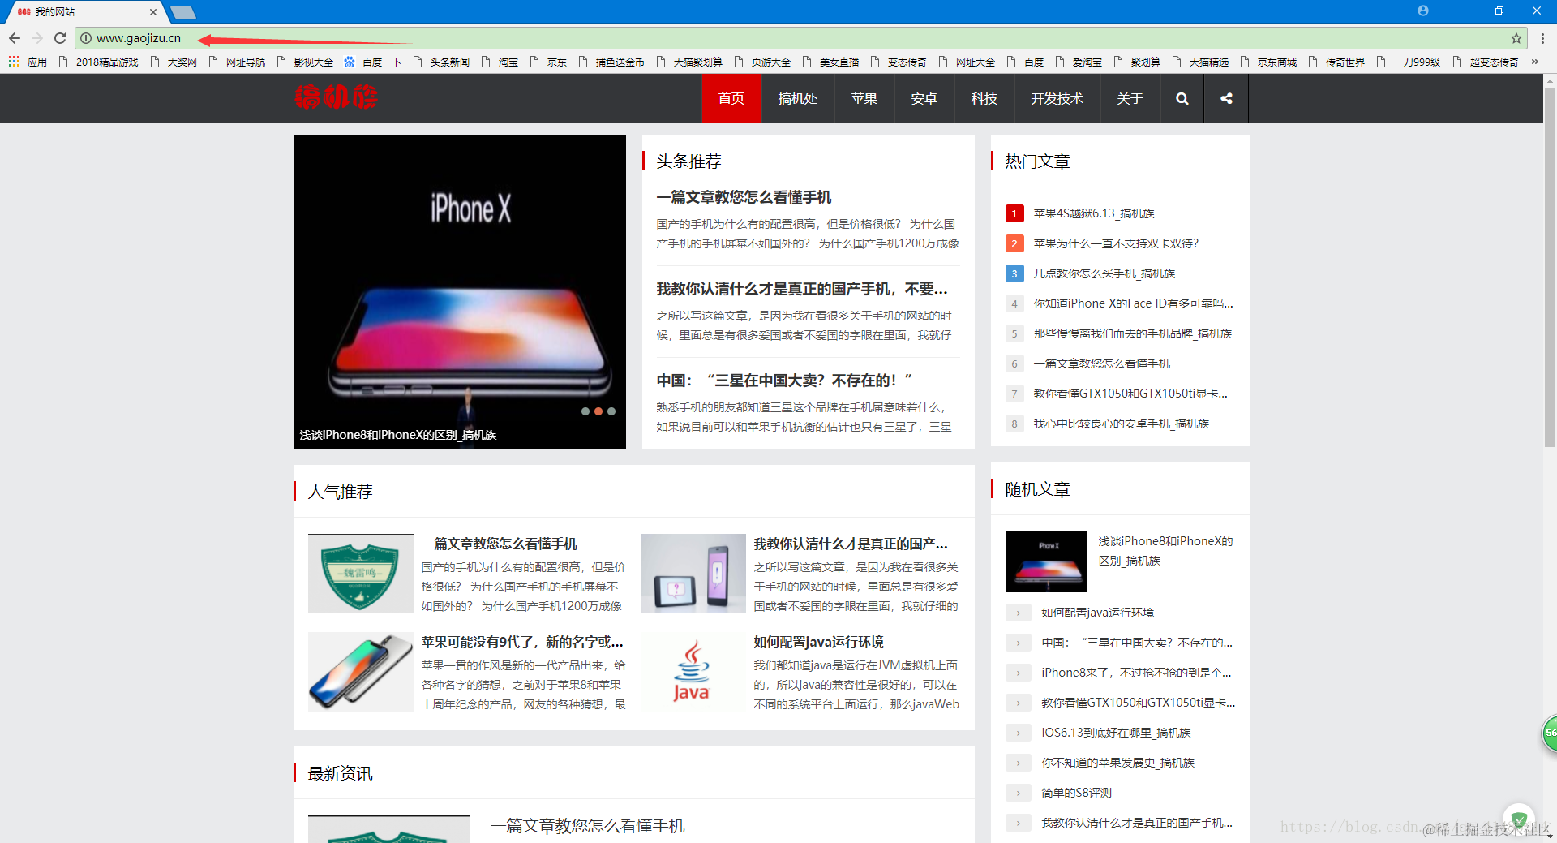Click the blue rank 3 badge

(1014, 273)
